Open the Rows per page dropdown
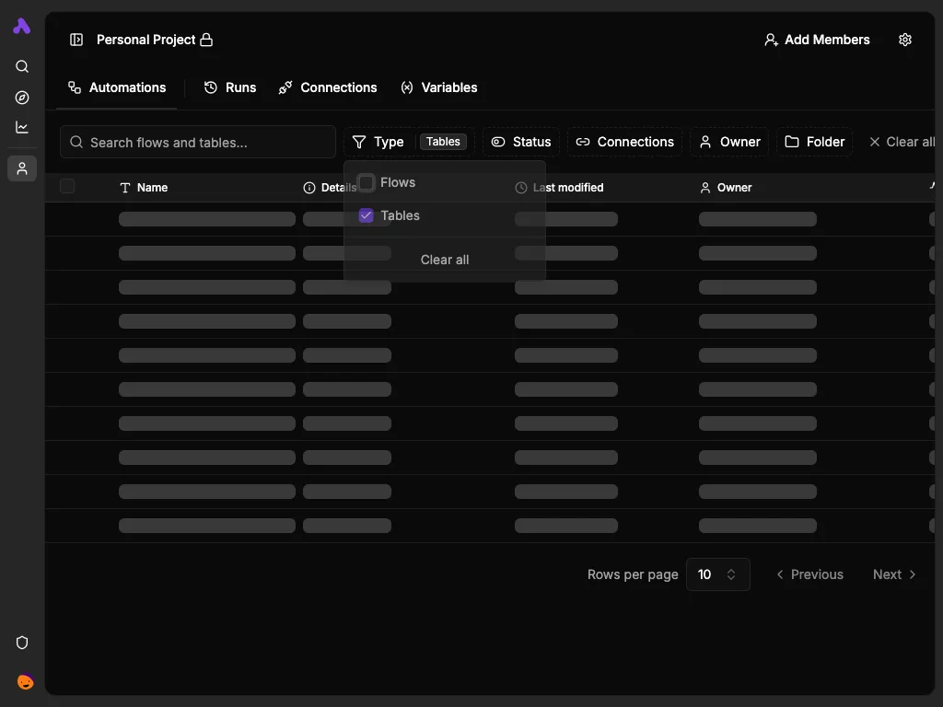 pyautogui.click(x=718, y=574)
